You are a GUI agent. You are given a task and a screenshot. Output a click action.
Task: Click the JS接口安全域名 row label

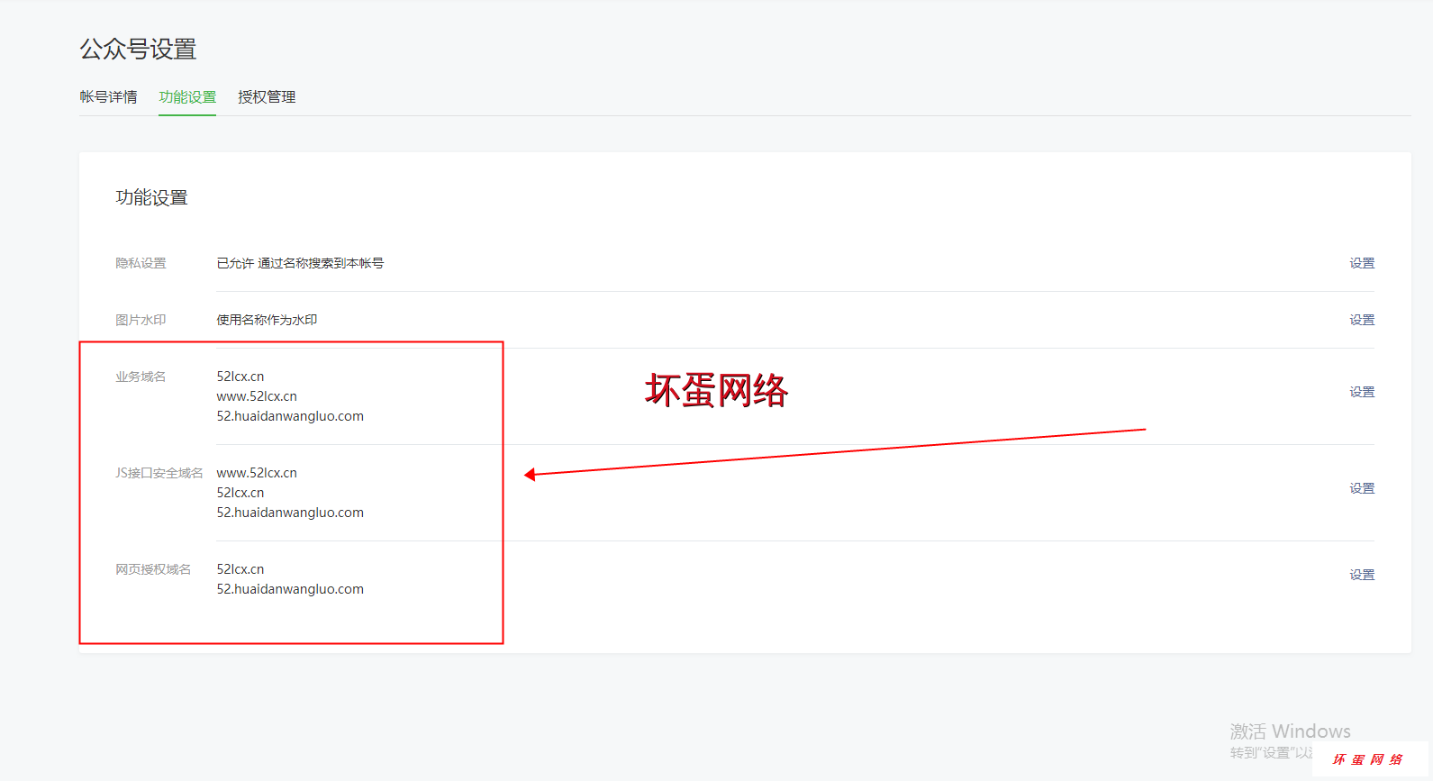(159, 473)
